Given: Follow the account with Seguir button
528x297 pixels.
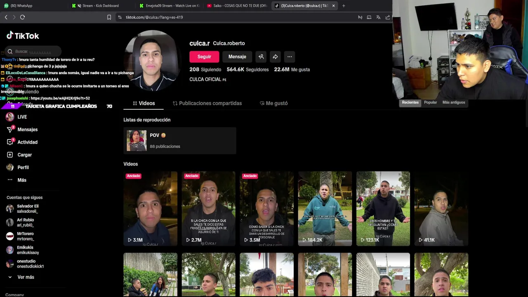Looking at the screenshot, I should point(204,57).
